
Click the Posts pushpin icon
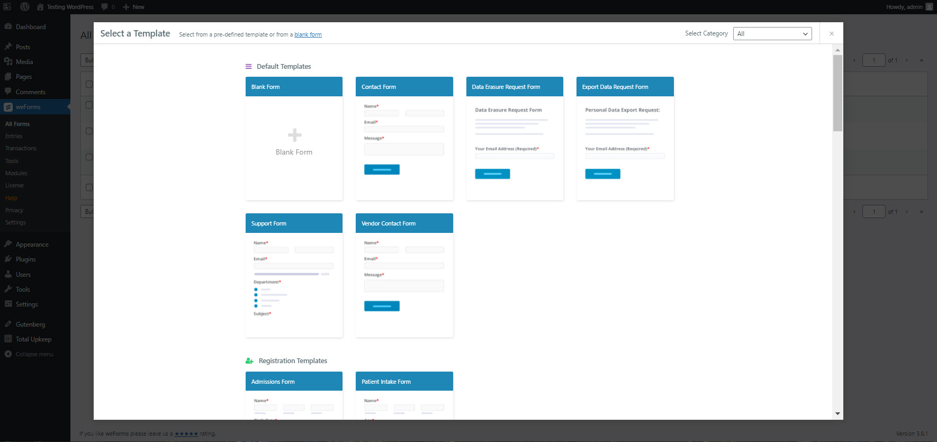(8, 47)
